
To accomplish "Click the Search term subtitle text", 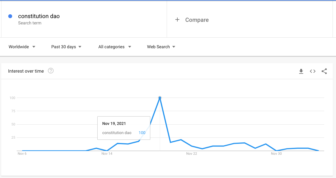I will click(30, 23).
